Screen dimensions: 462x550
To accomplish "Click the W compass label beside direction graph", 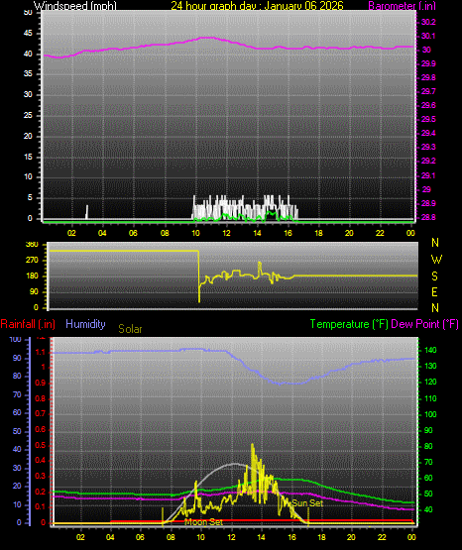I will pos(436,260).
